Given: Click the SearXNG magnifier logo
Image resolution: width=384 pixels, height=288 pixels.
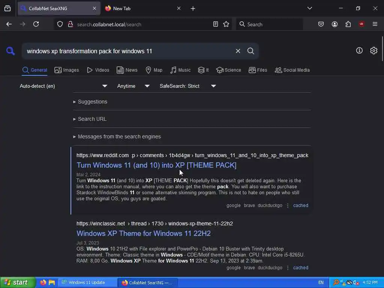Looking at the screenshot, I should coord(10,51).
